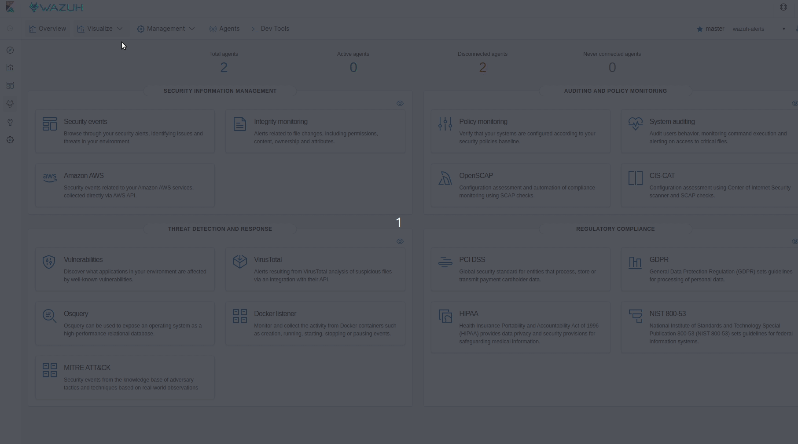Open the MITRE ATT&CK module
This screenshot has height=444, width=798.
pos(125,377)
